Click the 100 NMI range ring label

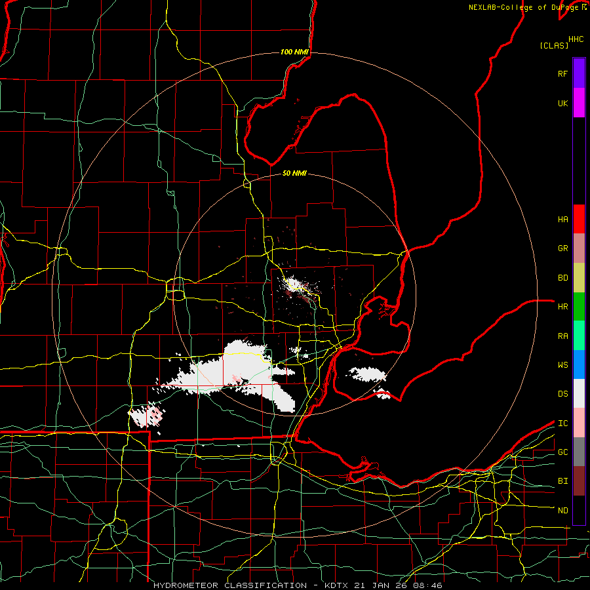(294, 52)
